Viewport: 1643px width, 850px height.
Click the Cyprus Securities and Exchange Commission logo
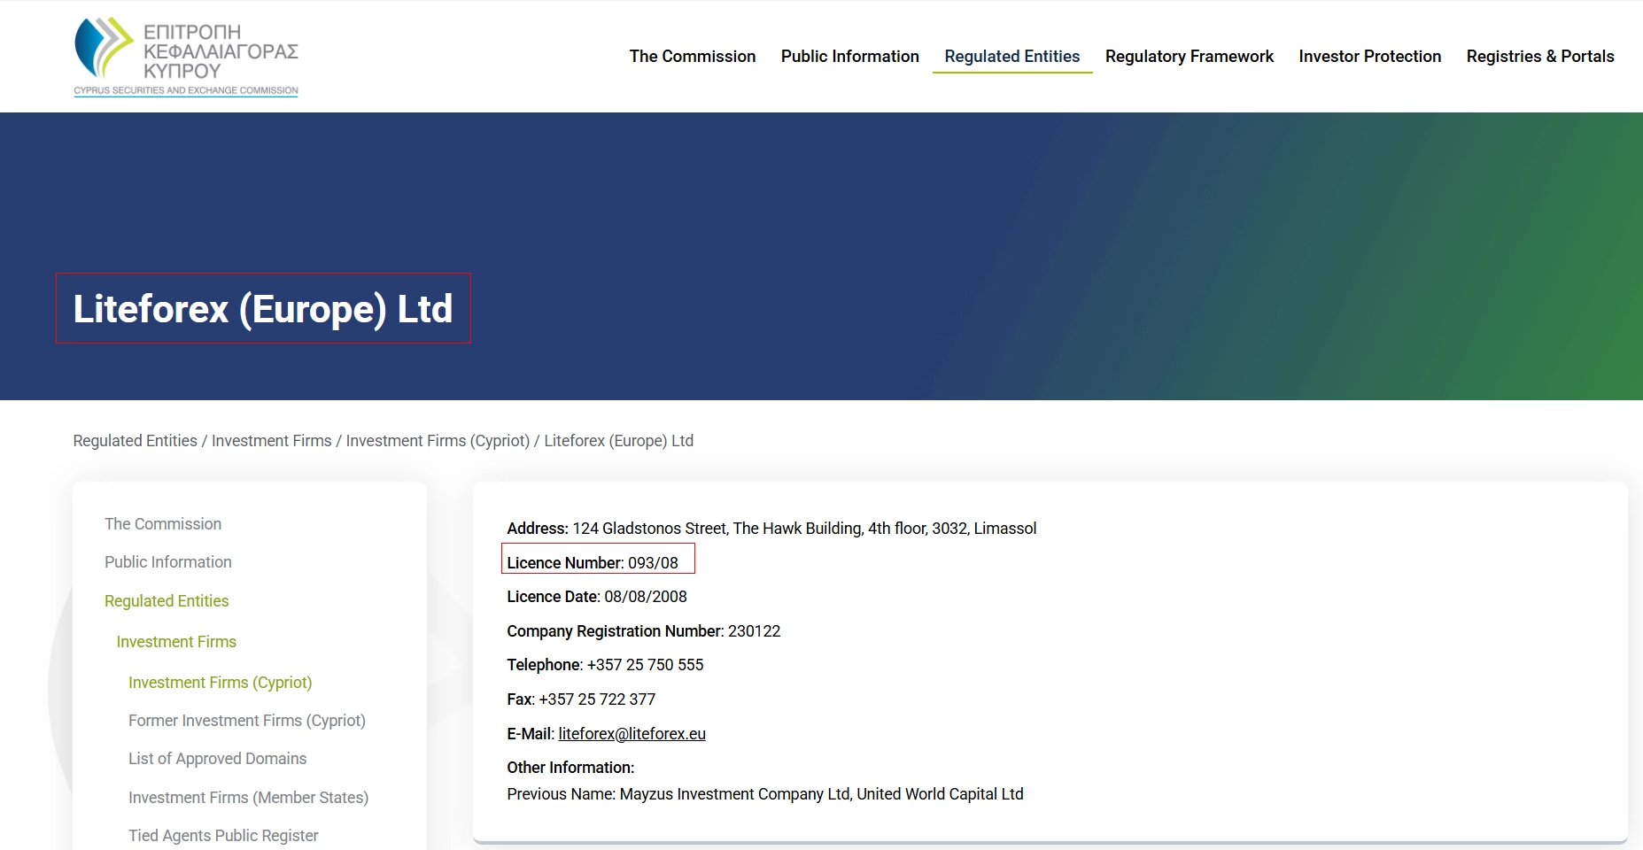(x=186, y=57)
